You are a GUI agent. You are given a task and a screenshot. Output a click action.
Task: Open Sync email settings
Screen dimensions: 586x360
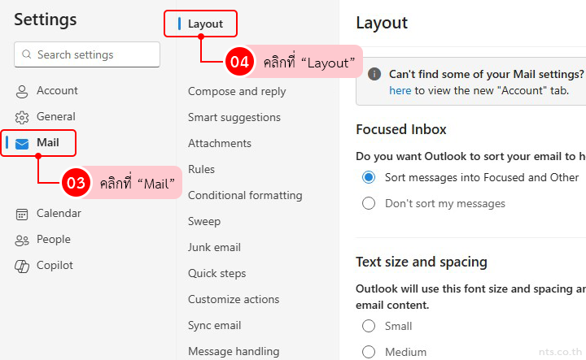click(x=215, y=326)
